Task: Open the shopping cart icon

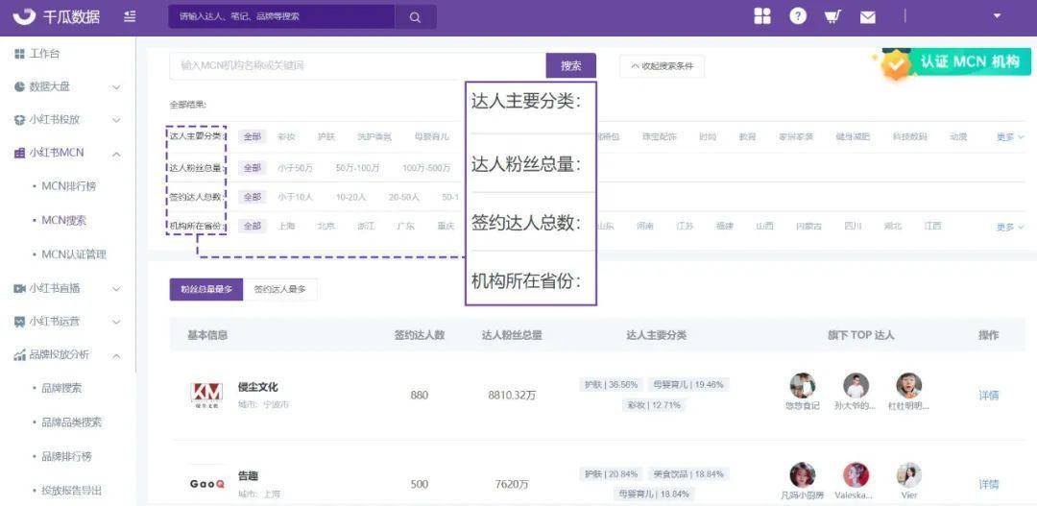Action: 832,16
